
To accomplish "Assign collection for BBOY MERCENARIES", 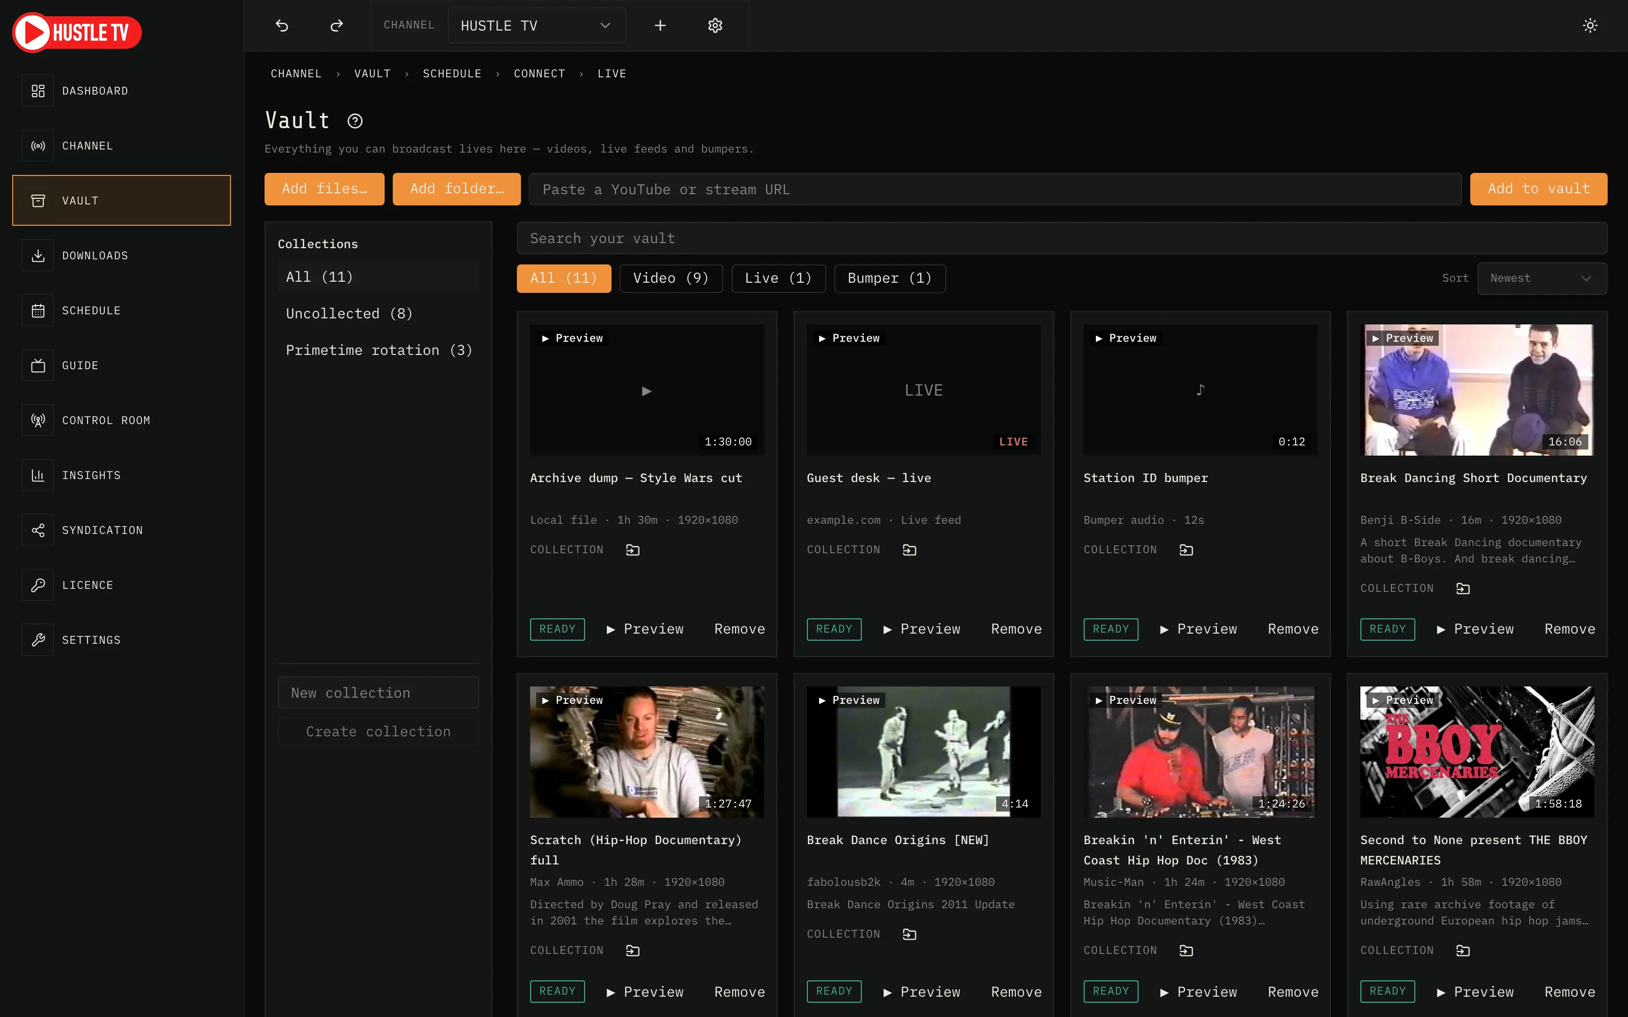I will (x=1463, y=950).
